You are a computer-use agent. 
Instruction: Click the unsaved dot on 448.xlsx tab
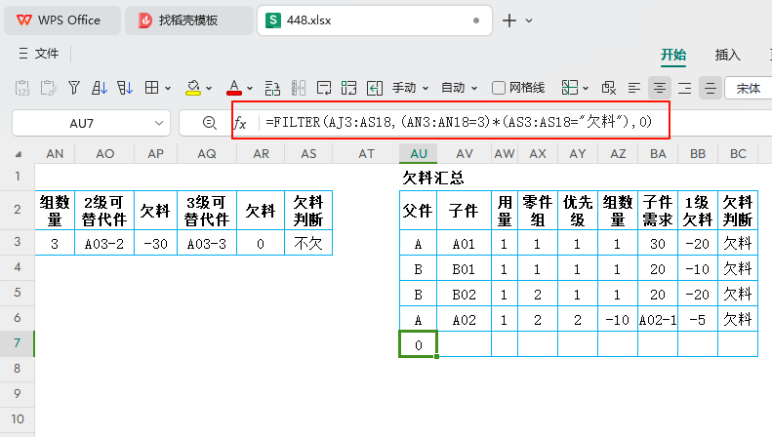476,20
